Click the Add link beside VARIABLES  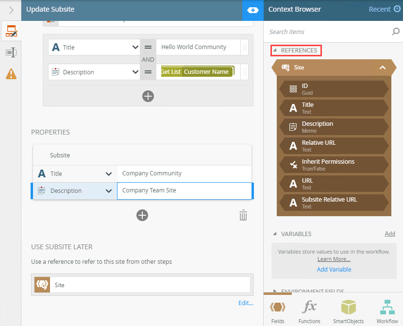(x=390, y=233)
